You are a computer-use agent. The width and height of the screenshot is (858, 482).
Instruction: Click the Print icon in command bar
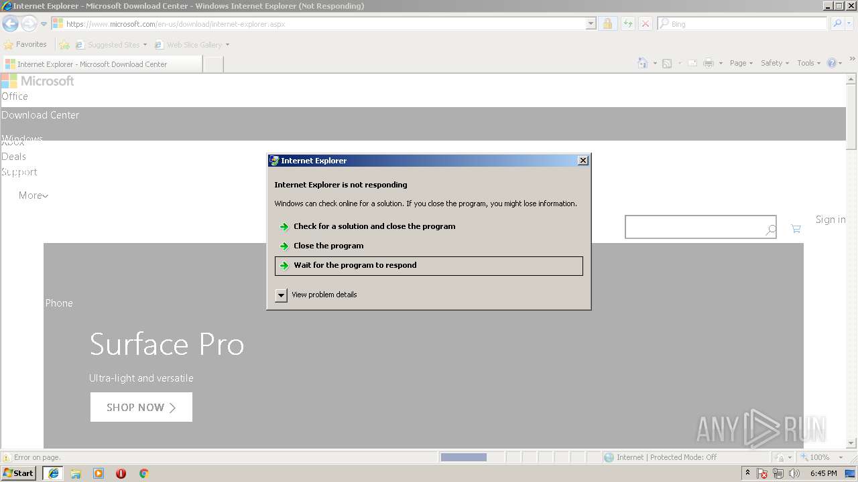pos(709,63)
